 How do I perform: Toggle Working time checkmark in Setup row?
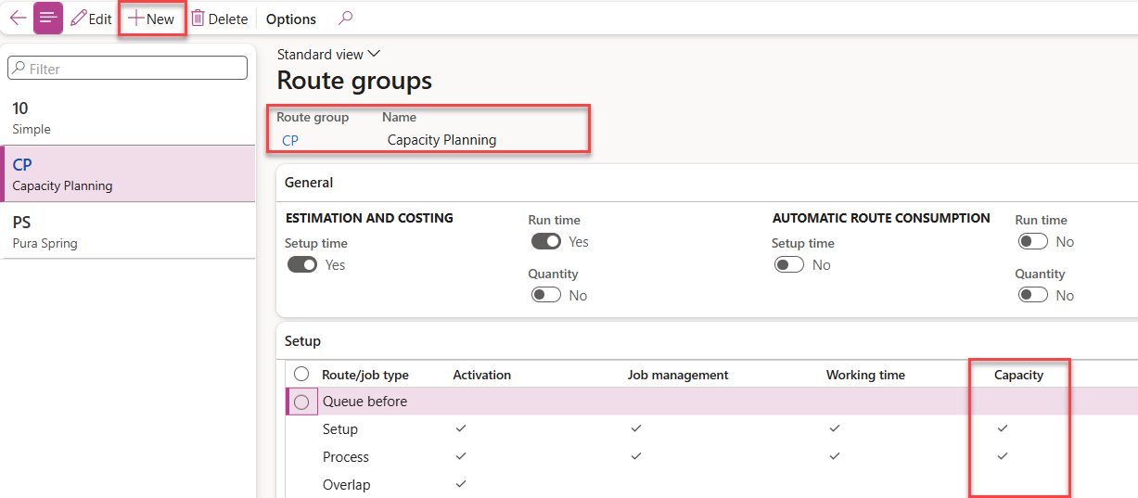(835, 428)
